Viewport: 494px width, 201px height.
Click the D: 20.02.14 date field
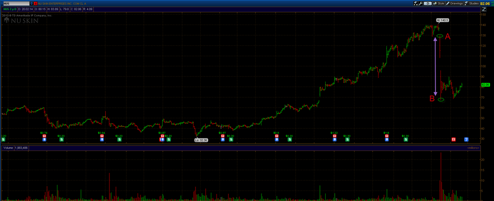point(26,9)
